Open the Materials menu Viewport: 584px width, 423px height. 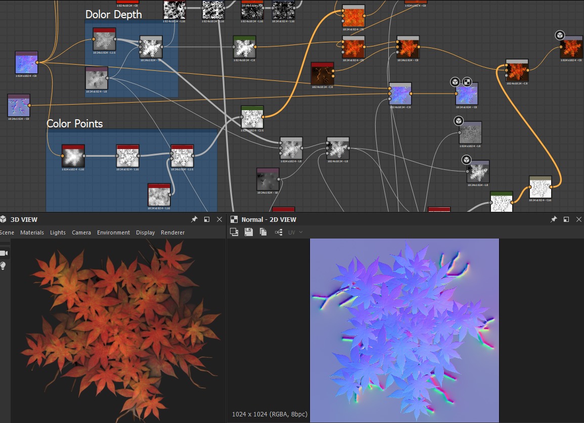click(x=32, y=232)
